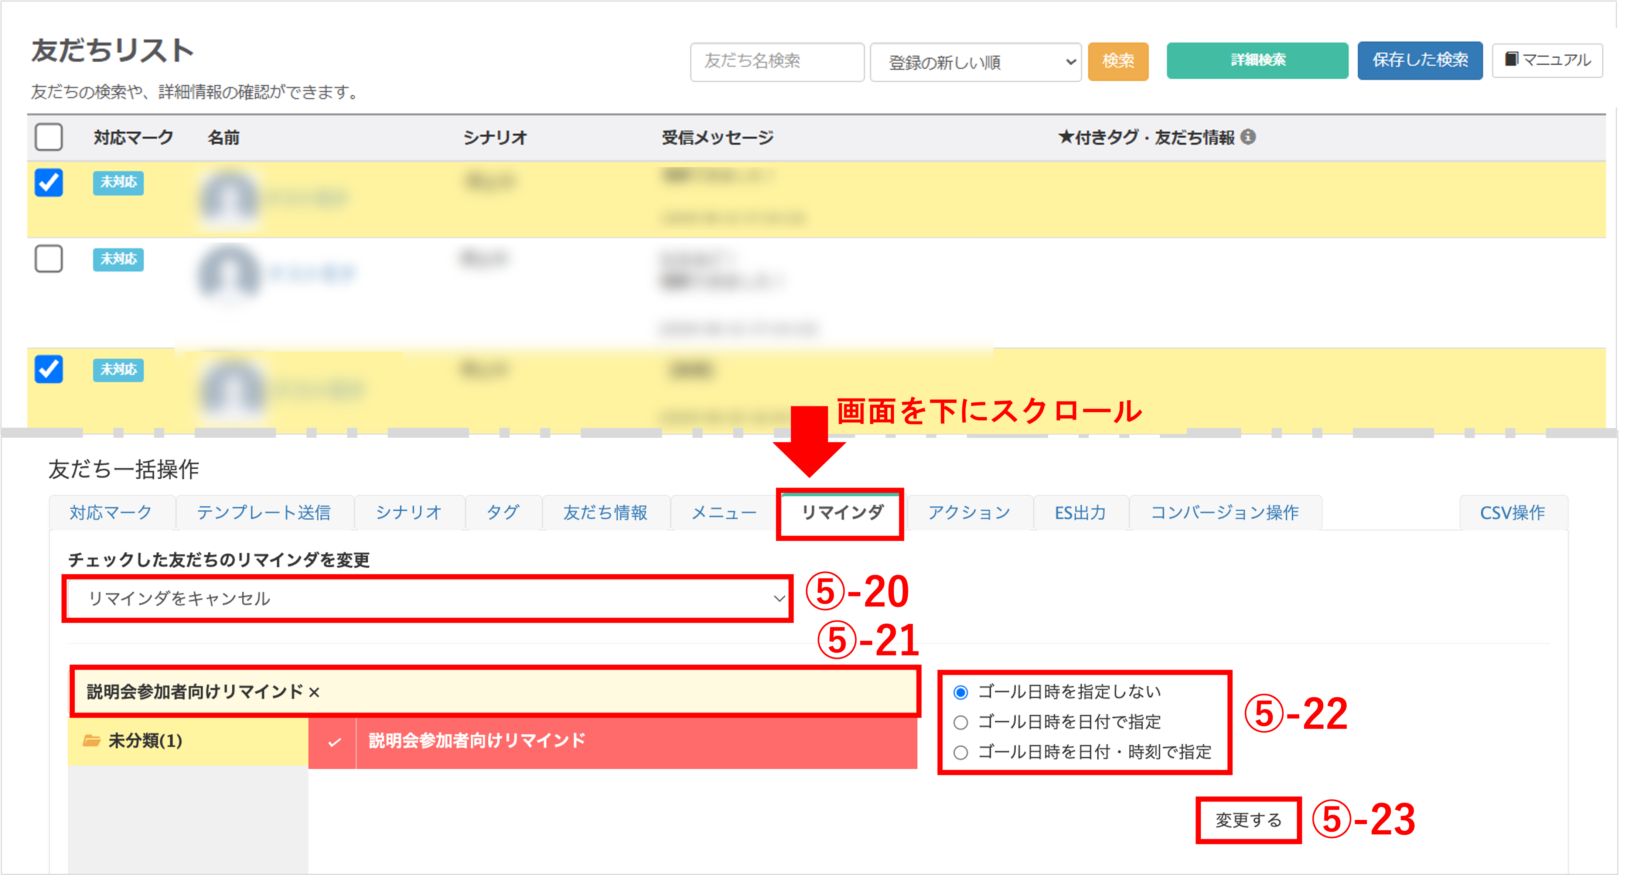Check the second friend row checkbox
Screen dimensions: 1627x875
pyautogui.click(x=49, y=259)
